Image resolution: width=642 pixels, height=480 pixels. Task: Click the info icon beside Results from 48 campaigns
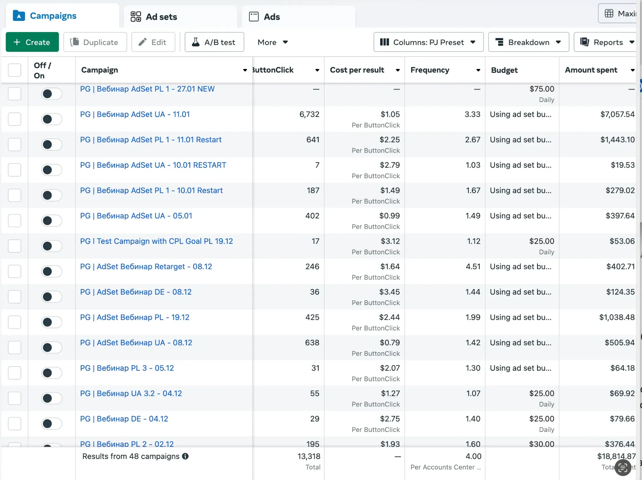coord(185,456)
